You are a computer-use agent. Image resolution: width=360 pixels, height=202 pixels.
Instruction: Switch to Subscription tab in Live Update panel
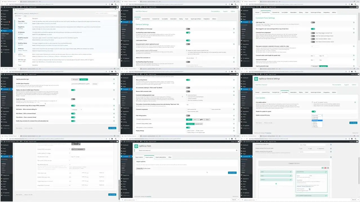coord(293,92)
